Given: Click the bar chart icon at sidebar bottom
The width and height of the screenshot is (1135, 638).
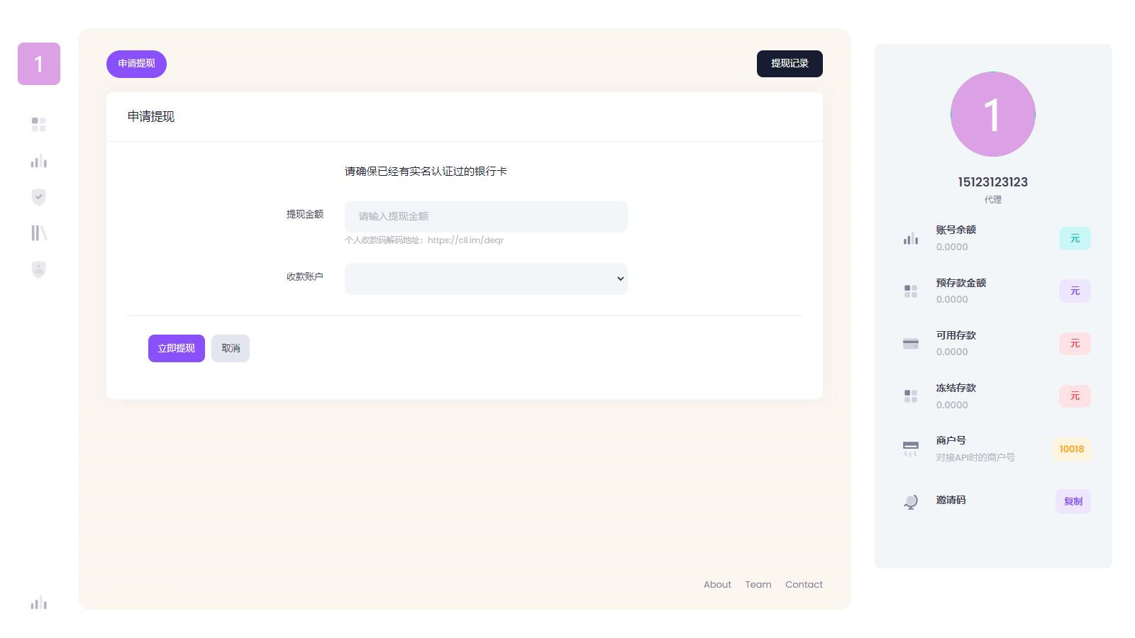Looking at the screenshot, I should pyautogui.click(x=39, y=603).
